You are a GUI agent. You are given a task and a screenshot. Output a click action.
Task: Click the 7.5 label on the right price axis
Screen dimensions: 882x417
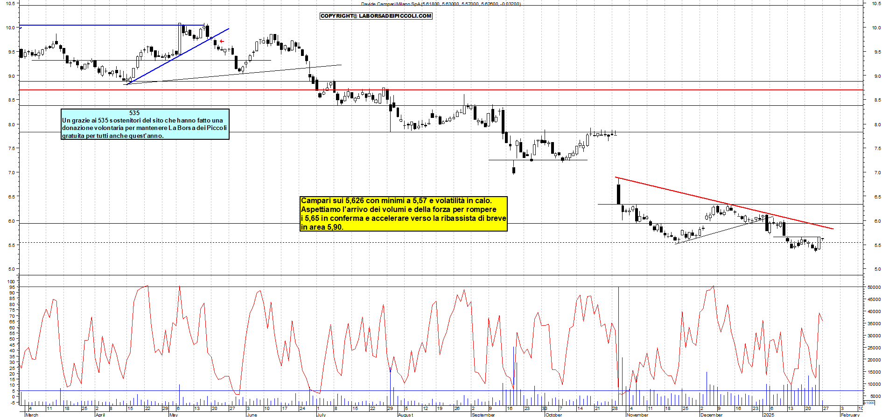click(877, 148)
